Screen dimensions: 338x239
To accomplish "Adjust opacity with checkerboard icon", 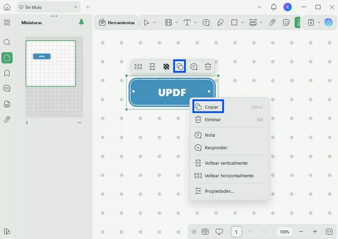I will pyautogui.click(x=166, y=67).
